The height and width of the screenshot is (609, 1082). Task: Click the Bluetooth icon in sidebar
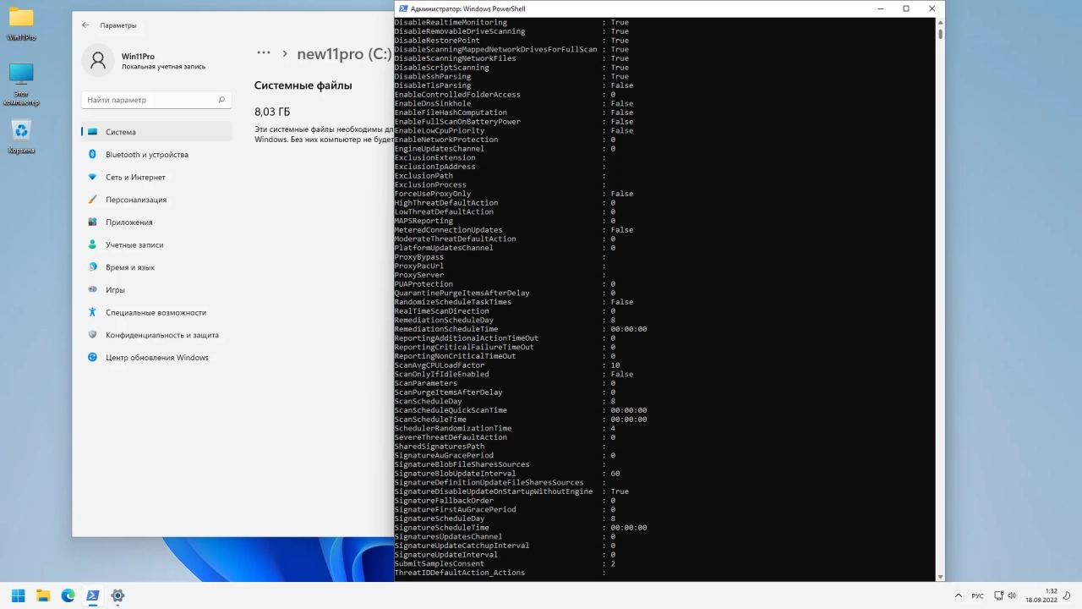(93, 155)
